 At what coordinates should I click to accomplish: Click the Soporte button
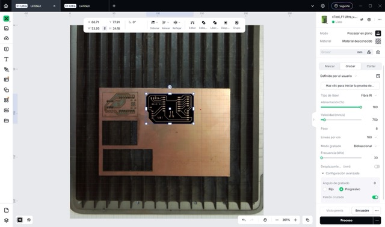click(x=342, y=6)
